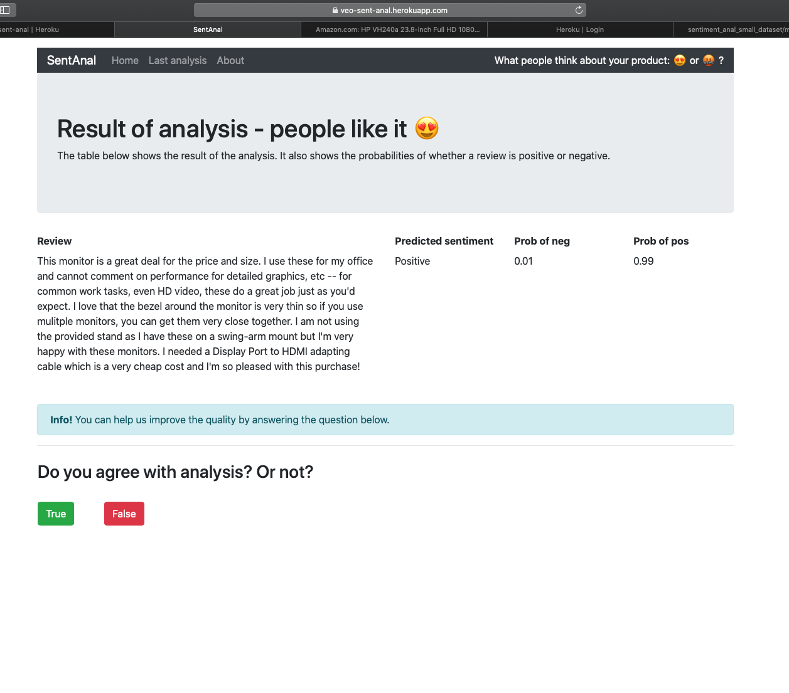Screen dimensions: 789x693
Task: Click the lock icon in address bar
Action: coord(335,11)
